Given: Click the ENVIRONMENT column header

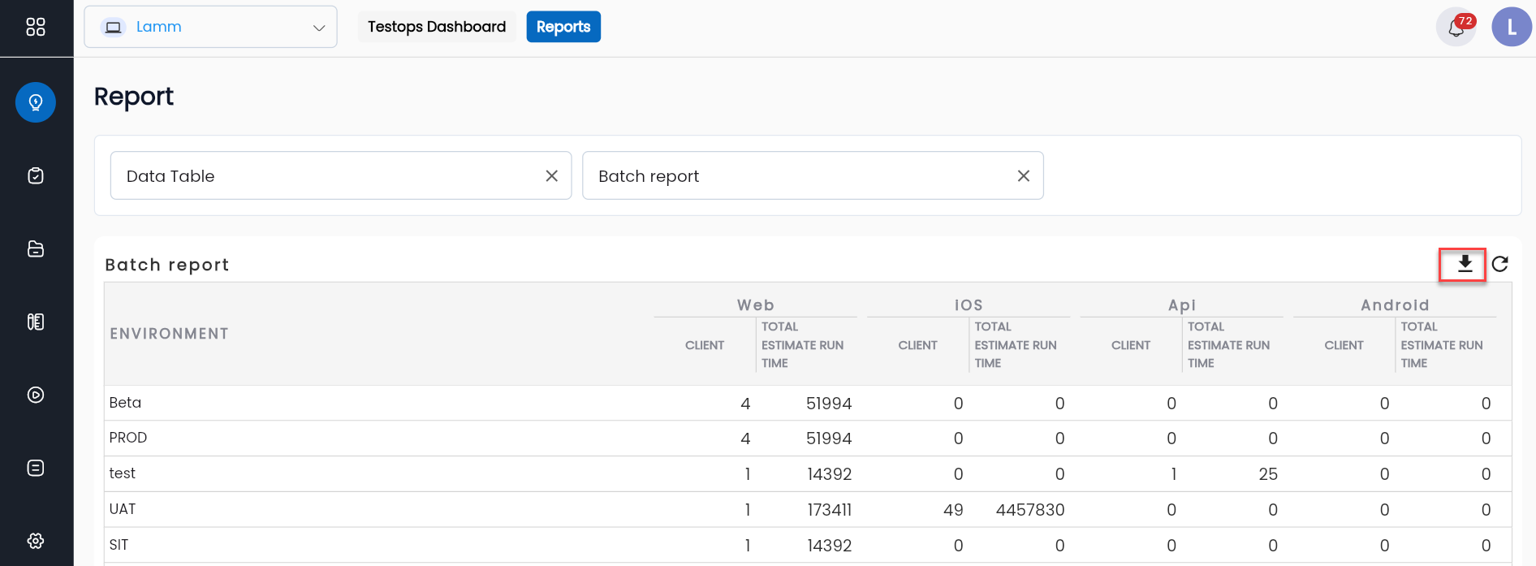Looking at the screenshot, I should tap(169, 334).
